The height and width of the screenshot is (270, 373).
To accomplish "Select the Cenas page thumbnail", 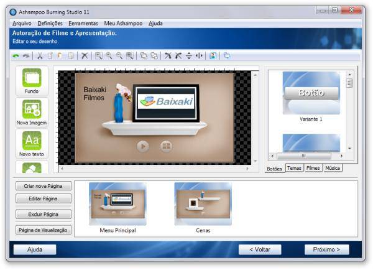I will (x=203, y=204).
